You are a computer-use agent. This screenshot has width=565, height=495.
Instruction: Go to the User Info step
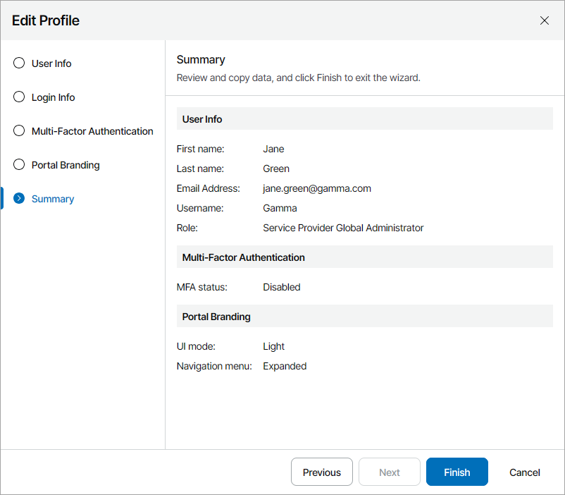[x=51, y=63]
